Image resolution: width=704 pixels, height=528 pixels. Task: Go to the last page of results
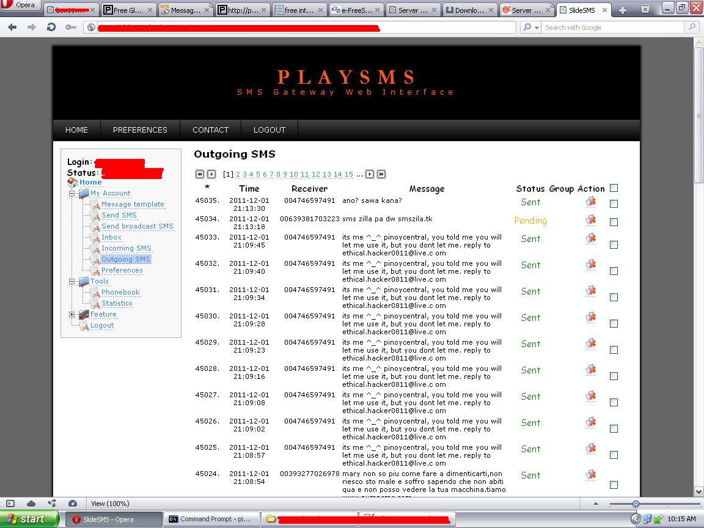[381, 174]
